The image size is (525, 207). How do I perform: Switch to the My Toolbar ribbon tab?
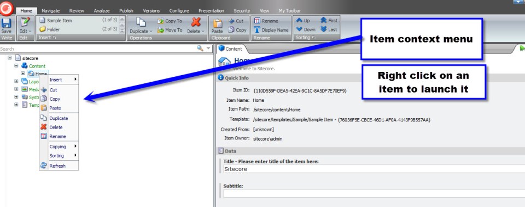tap(290, 11)
